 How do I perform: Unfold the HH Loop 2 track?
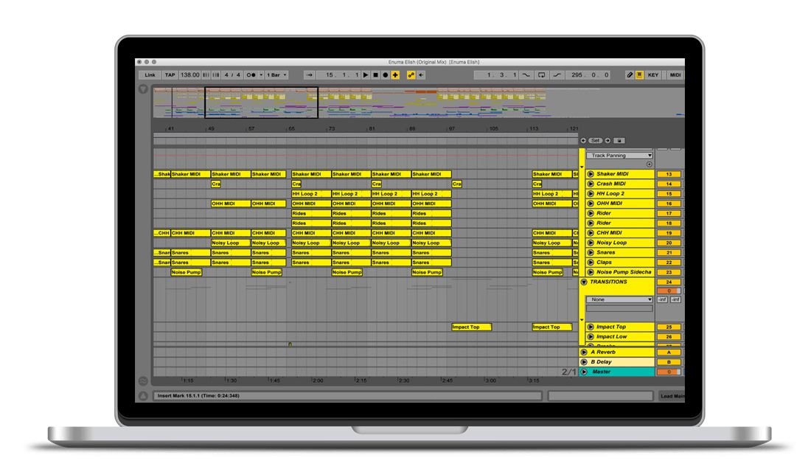click(591, 193)
